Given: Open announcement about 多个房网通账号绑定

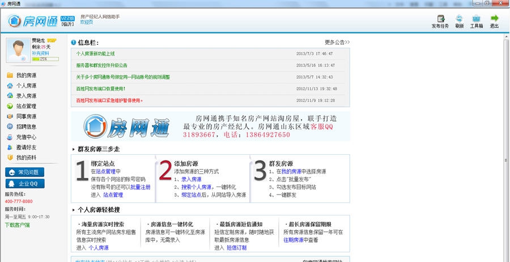Looking at the screenshot, I should (x=123, y=77).
